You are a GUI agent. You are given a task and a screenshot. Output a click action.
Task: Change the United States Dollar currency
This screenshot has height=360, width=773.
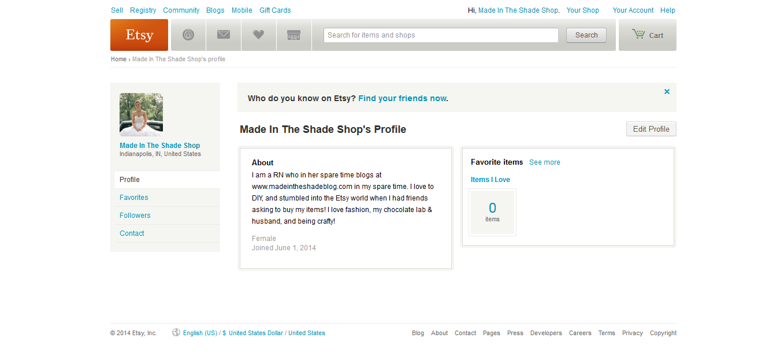click(256, 333)
